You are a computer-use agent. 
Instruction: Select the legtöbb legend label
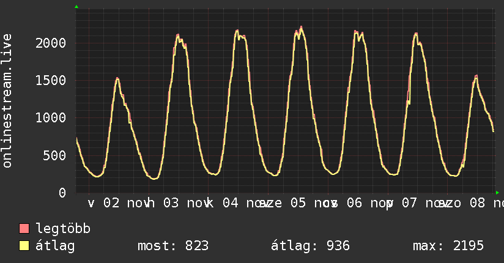coord(64,229)
